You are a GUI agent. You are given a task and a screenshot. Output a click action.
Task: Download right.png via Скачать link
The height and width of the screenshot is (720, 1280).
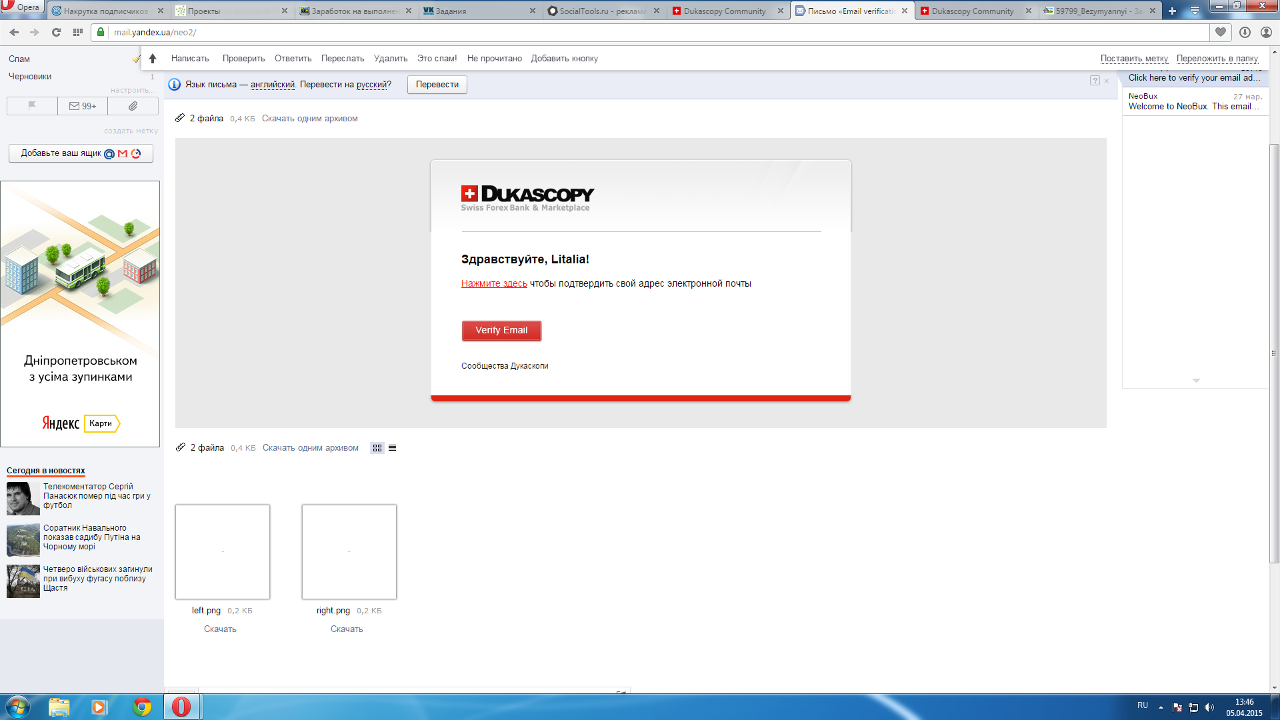[347, 629]
